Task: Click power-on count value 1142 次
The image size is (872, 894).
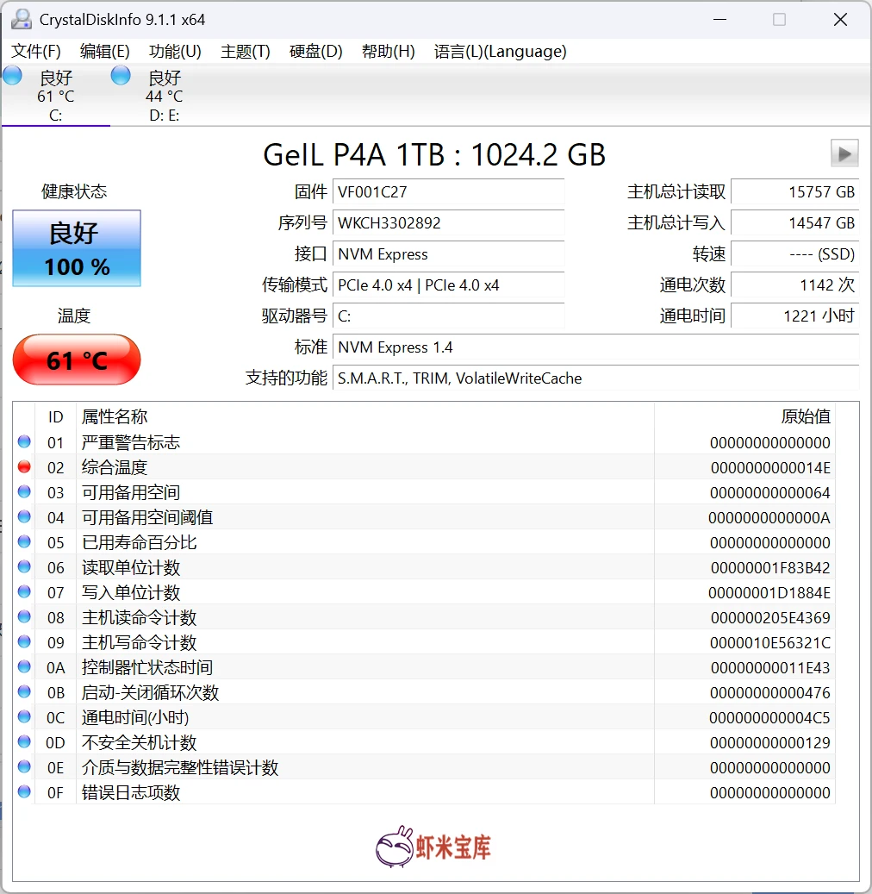Action: tap(795, 284)
